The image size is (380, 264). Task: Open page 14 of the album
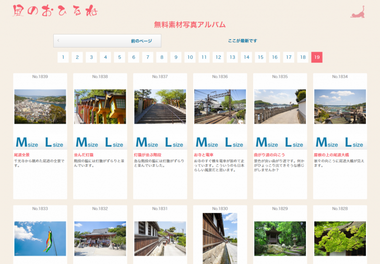click(246, 57)
